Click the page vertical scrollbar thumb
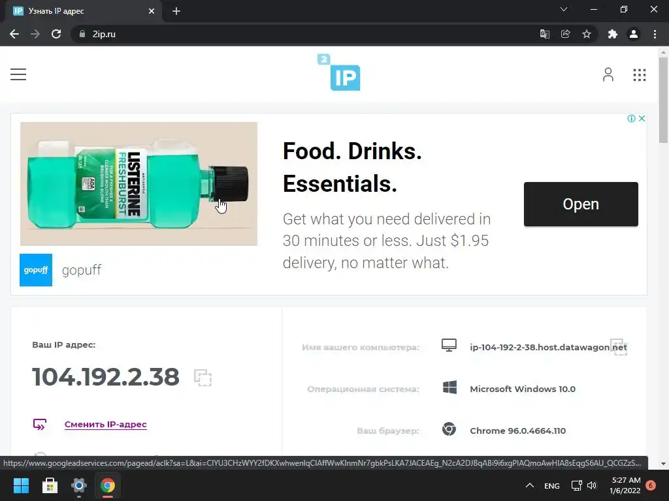 click(663, 100)
